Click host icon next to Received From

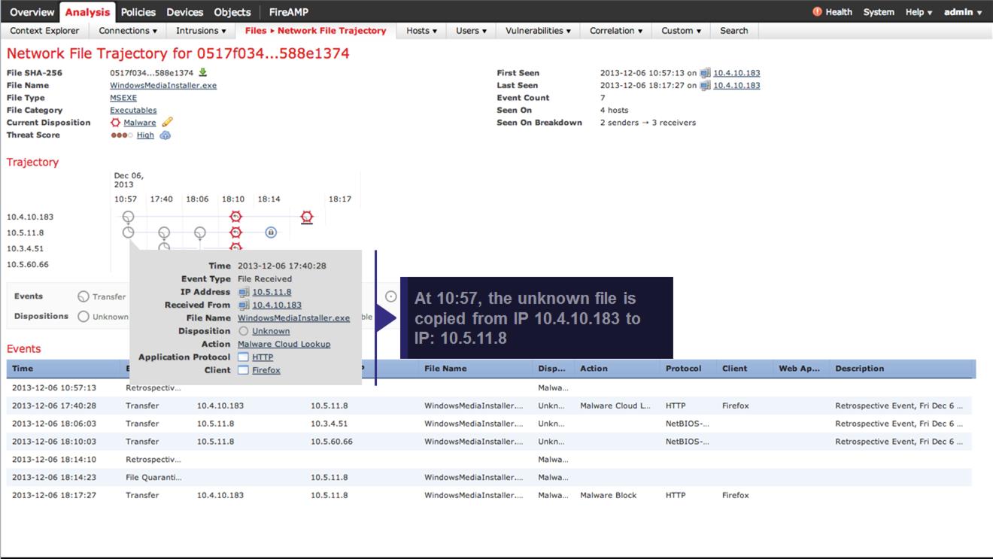pyautogui.click(x=244, y=305)
